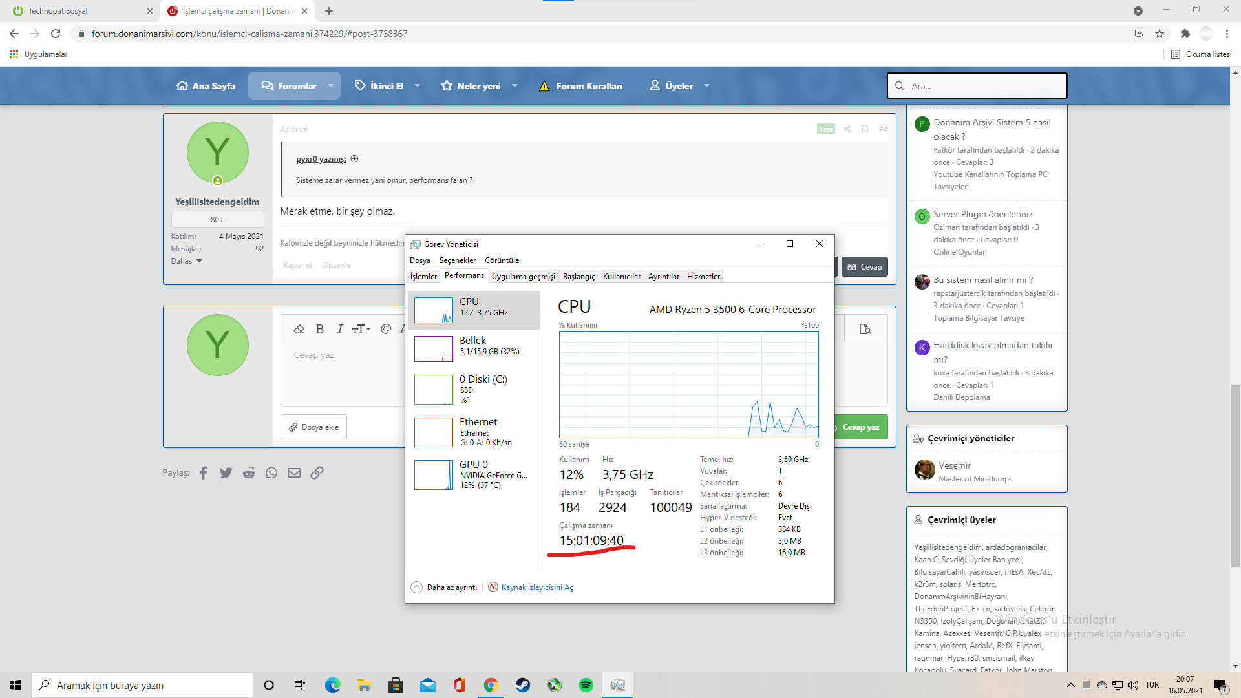
Task: Expand Dahası under user profile
Action: point(186,261)
